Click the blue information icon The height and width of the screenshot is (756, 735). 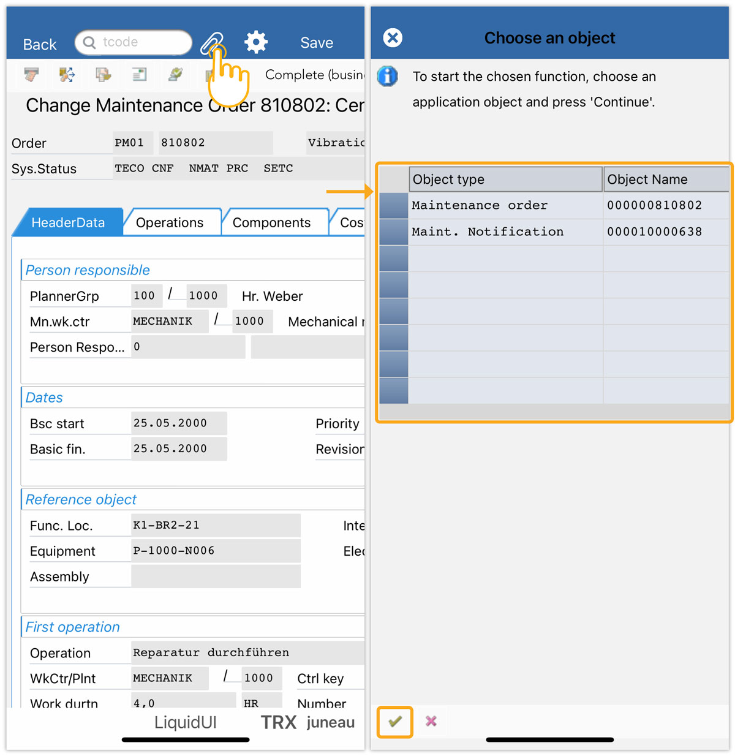coord(387,77)
